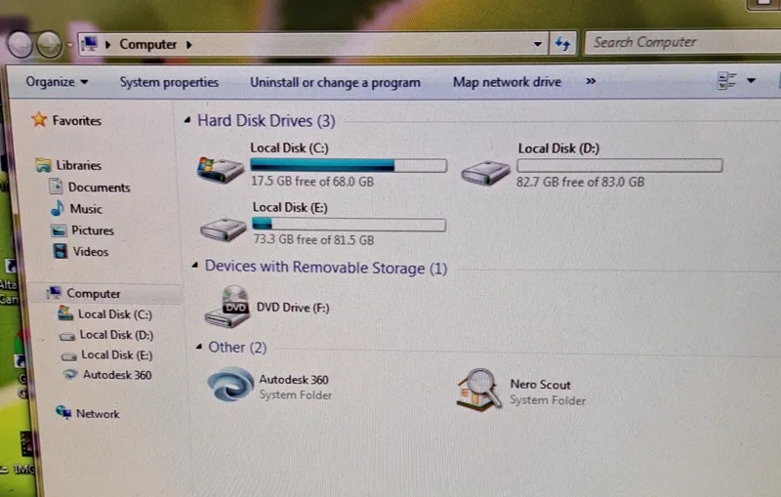
Task: Open the address bar history dropdown arrow
Action: (x=538, y=44)
